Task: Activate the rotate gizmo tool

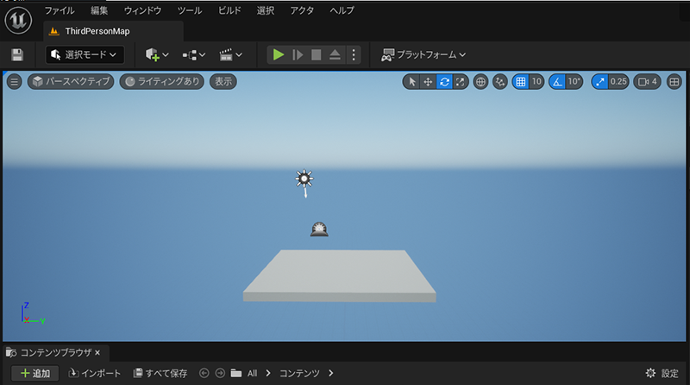Action: (x=444, y=82)
